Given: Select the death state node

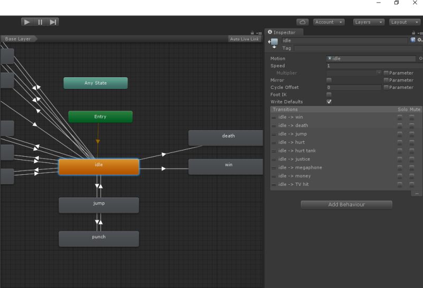Looking at the screenshot, I should coord(226,138).
